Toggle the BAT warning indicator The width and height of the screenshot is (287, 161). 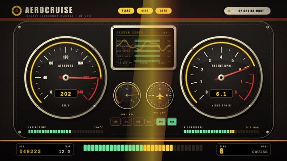point(138,122)
